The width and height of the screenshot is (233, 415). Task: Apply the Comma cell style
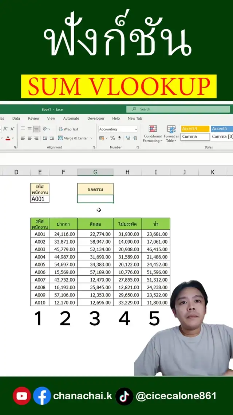tap(195, 137)
